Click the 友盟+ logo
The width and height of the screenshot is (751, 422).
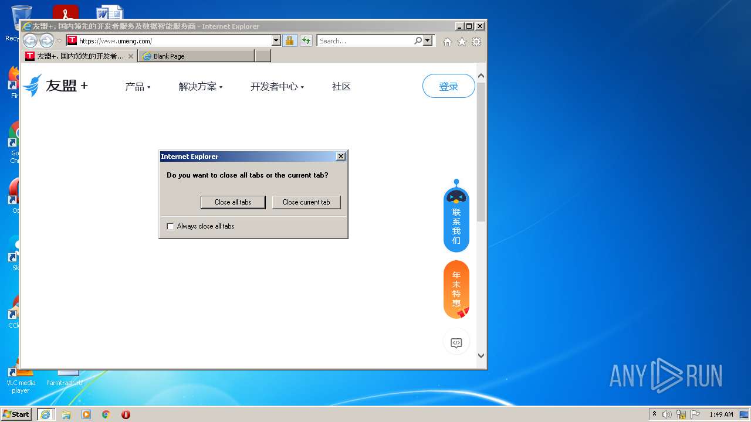(x=56, y=86)
